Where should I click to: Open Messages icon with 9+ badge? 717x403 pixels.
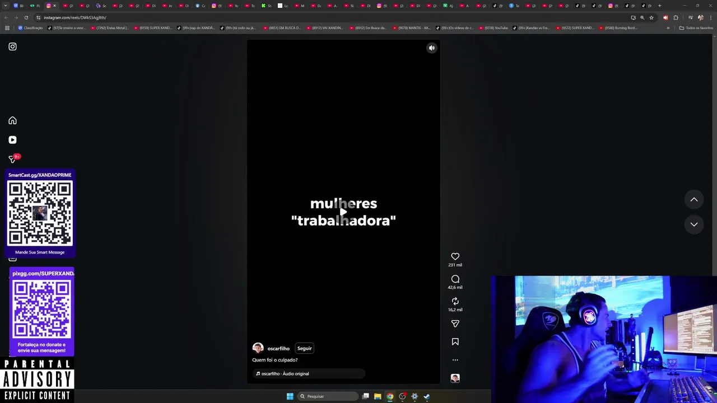[12, 159]
